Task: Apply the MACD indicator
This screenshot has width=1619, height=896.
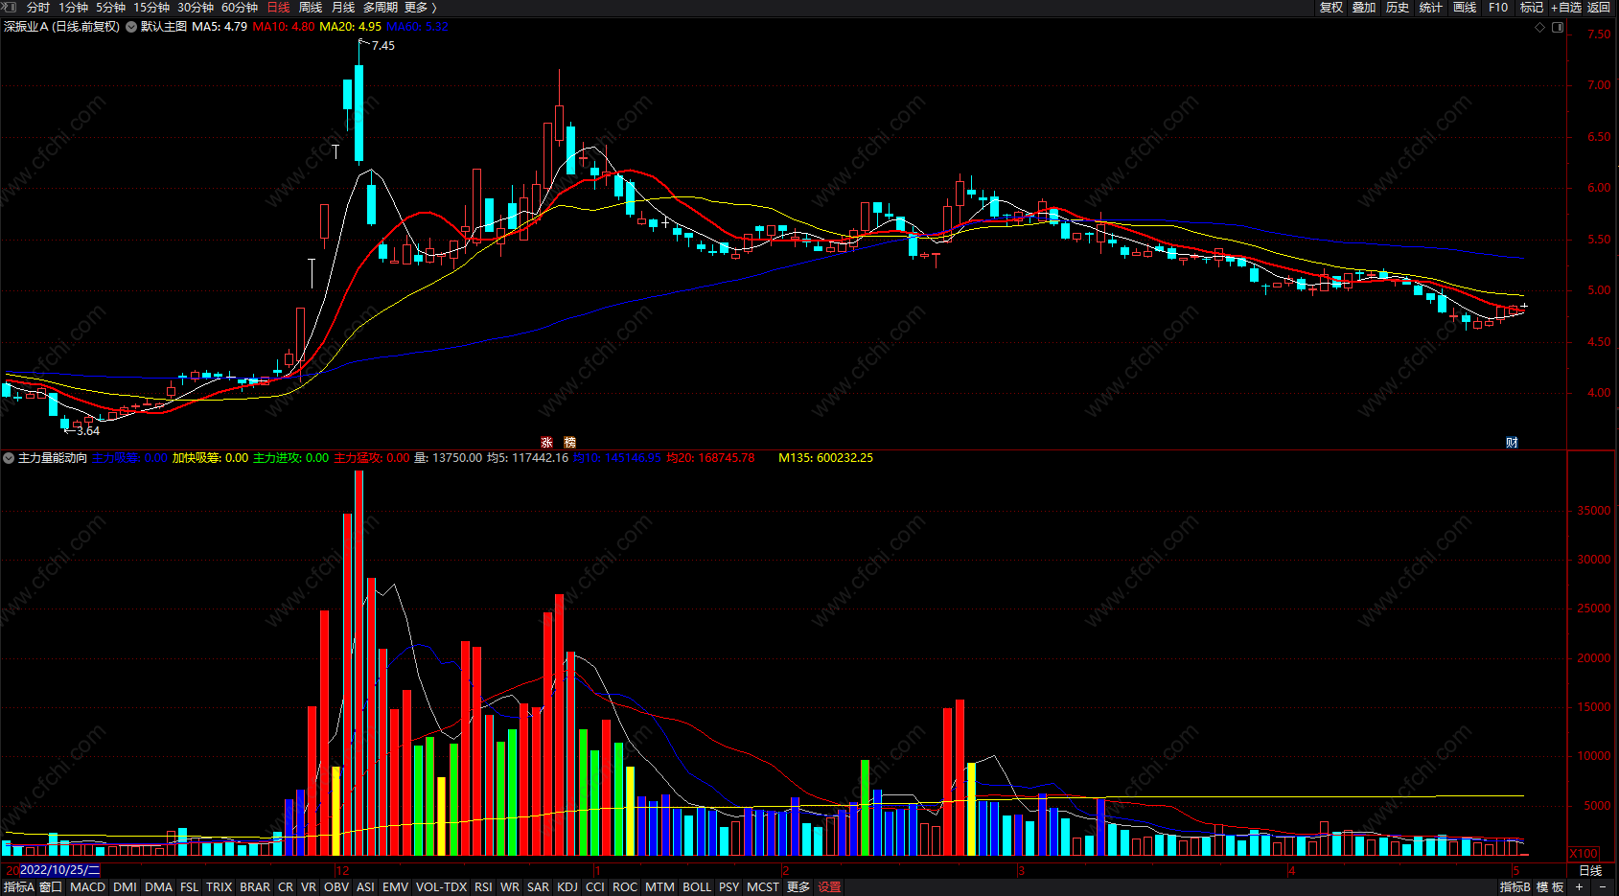Action: click(x=87, y=887)
